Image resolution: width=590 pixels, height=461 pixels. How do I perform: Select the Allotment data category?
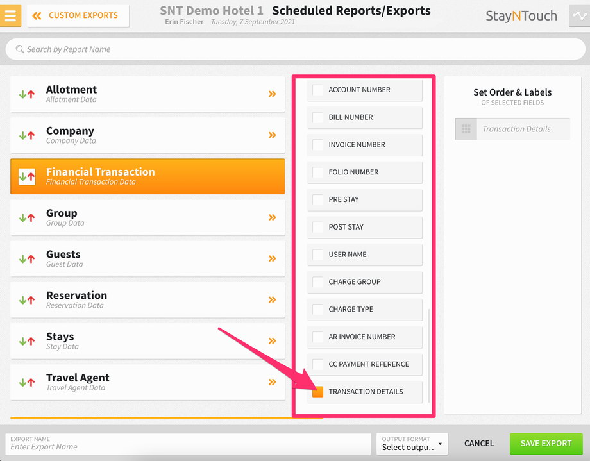147,94
